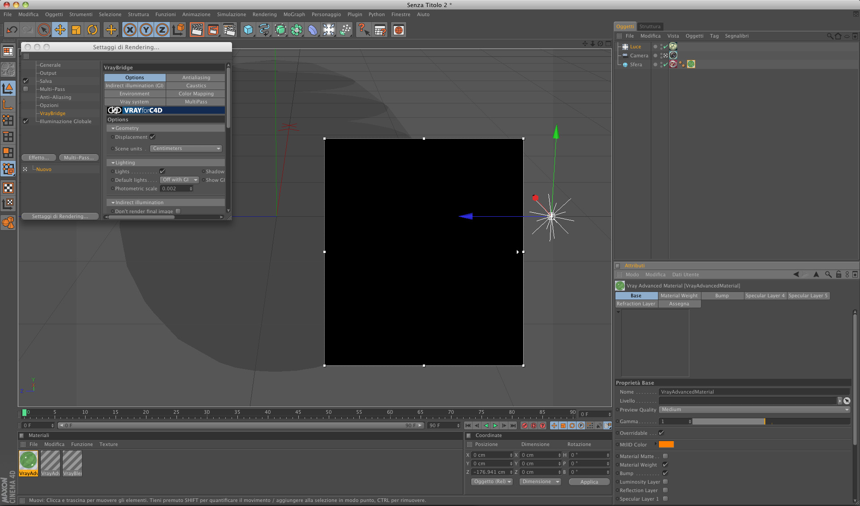Screen dimensions: 860x506
Task: Select the Rotate tool
Action: pyautogui.click(x=92, y=30)
